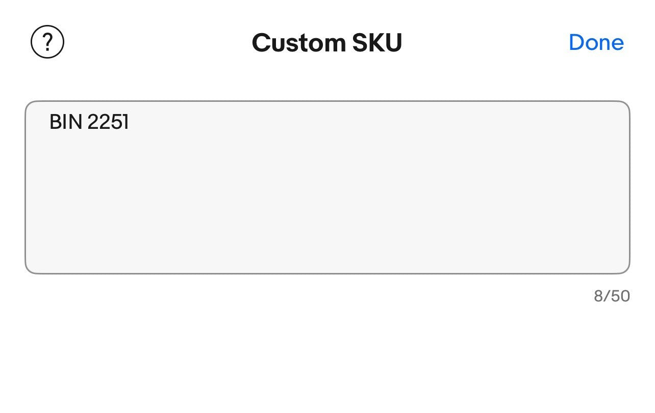This screenshot has width=655, height=413.
Task: Click the word SKU in the heading
Action: click(x=377, y=42)
